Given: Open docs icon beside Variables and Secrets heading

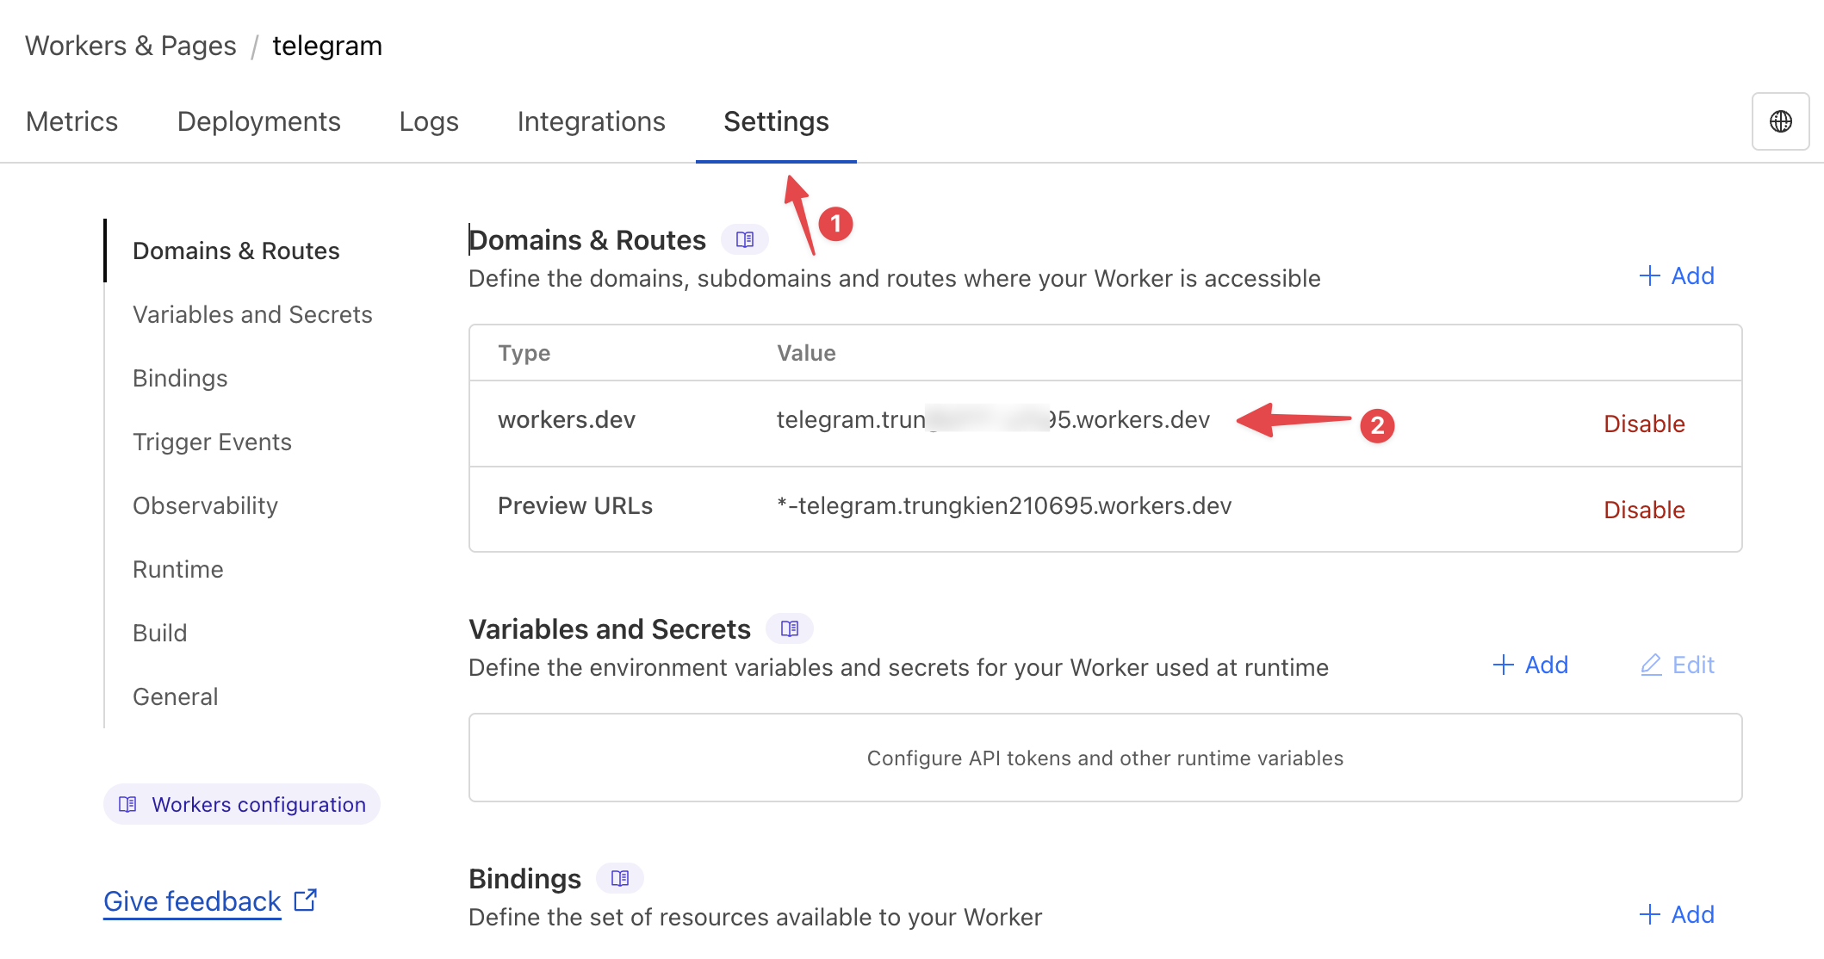Looking at the screenshot, I should point(790,628).
